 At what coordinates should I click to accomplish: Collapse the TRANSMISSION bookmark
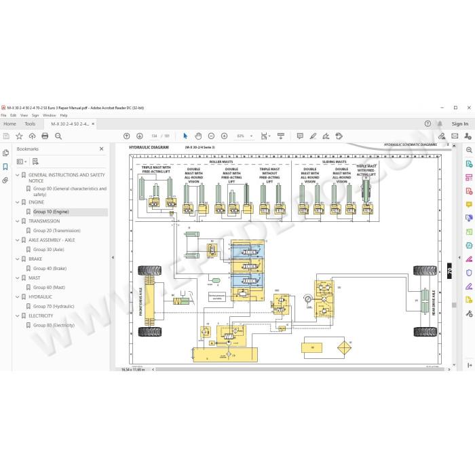click(18, 221)
